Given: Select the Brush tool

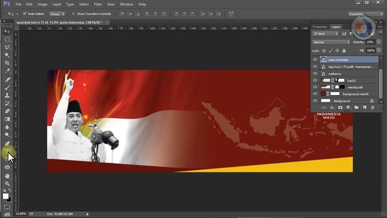Looking at the screenshot, I should pyautogui.click(x=7, y=87).
